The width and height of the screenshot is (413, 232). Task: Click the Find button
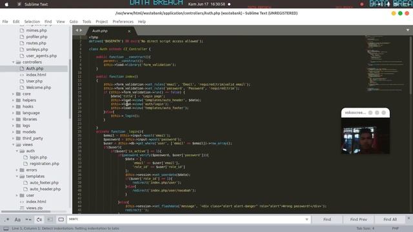pos(327,219)
